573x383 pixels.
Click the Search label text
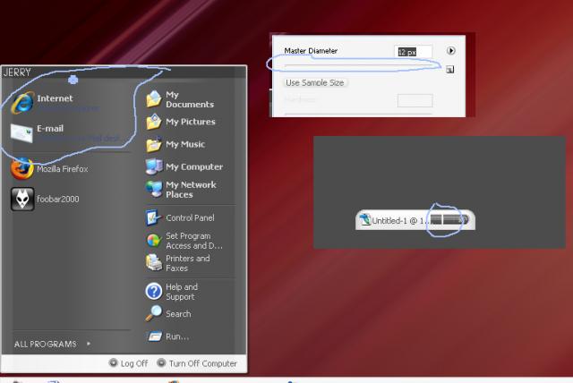(x=178, y=314)
